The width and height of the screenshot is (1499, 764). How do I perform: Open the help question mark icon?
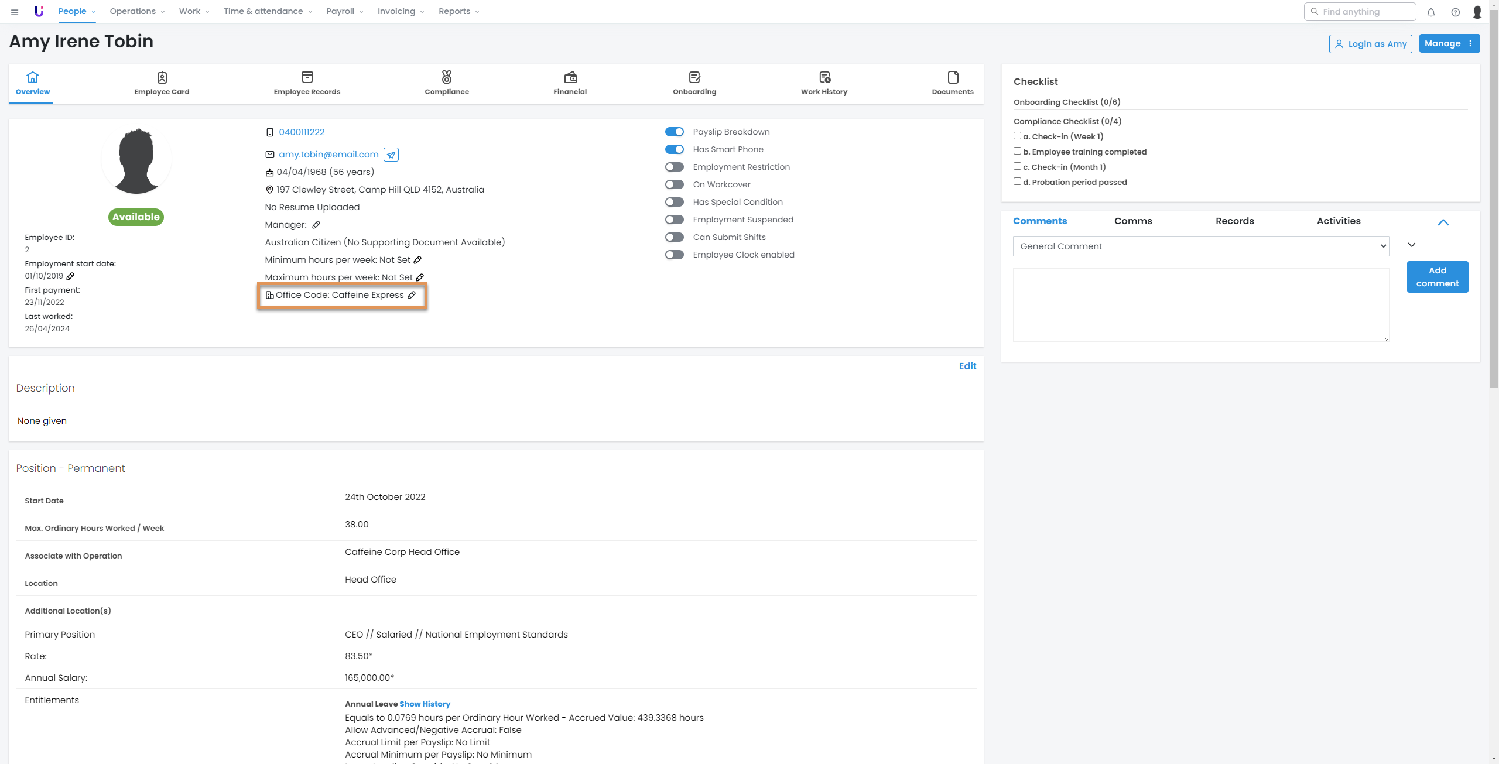click(x=1455, y=12)
